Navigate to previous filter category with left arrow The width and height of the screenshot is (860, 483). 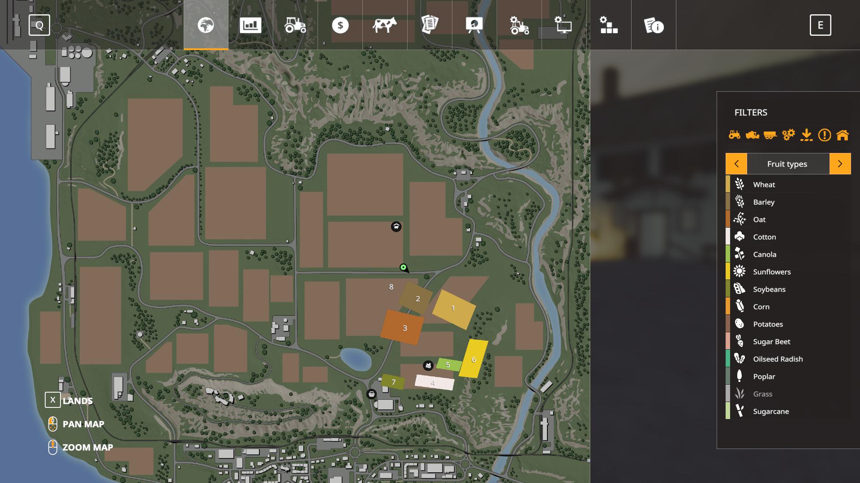(735, 163)
